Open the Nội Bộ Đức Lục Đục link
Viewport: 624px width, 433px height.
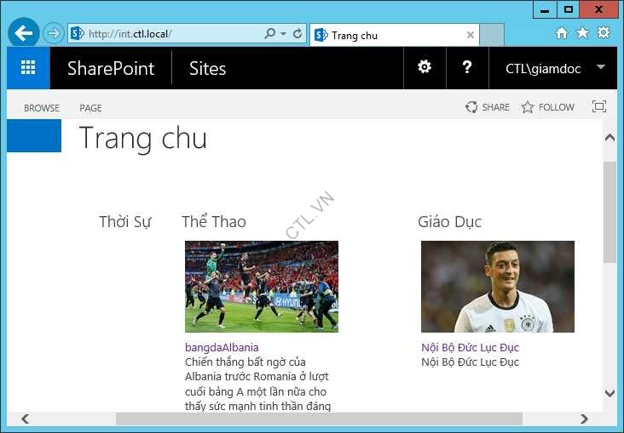pos(470,347)
